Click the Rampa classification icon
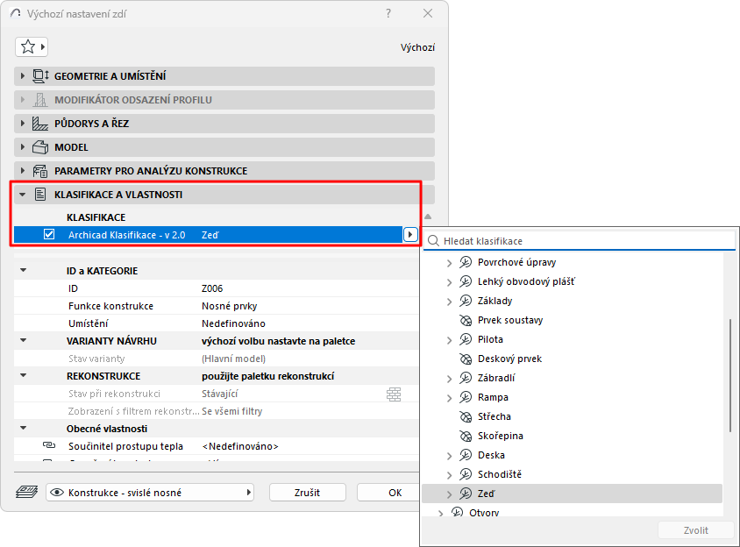The width and height of the screenshot is (740, 547). click(466, 397)
